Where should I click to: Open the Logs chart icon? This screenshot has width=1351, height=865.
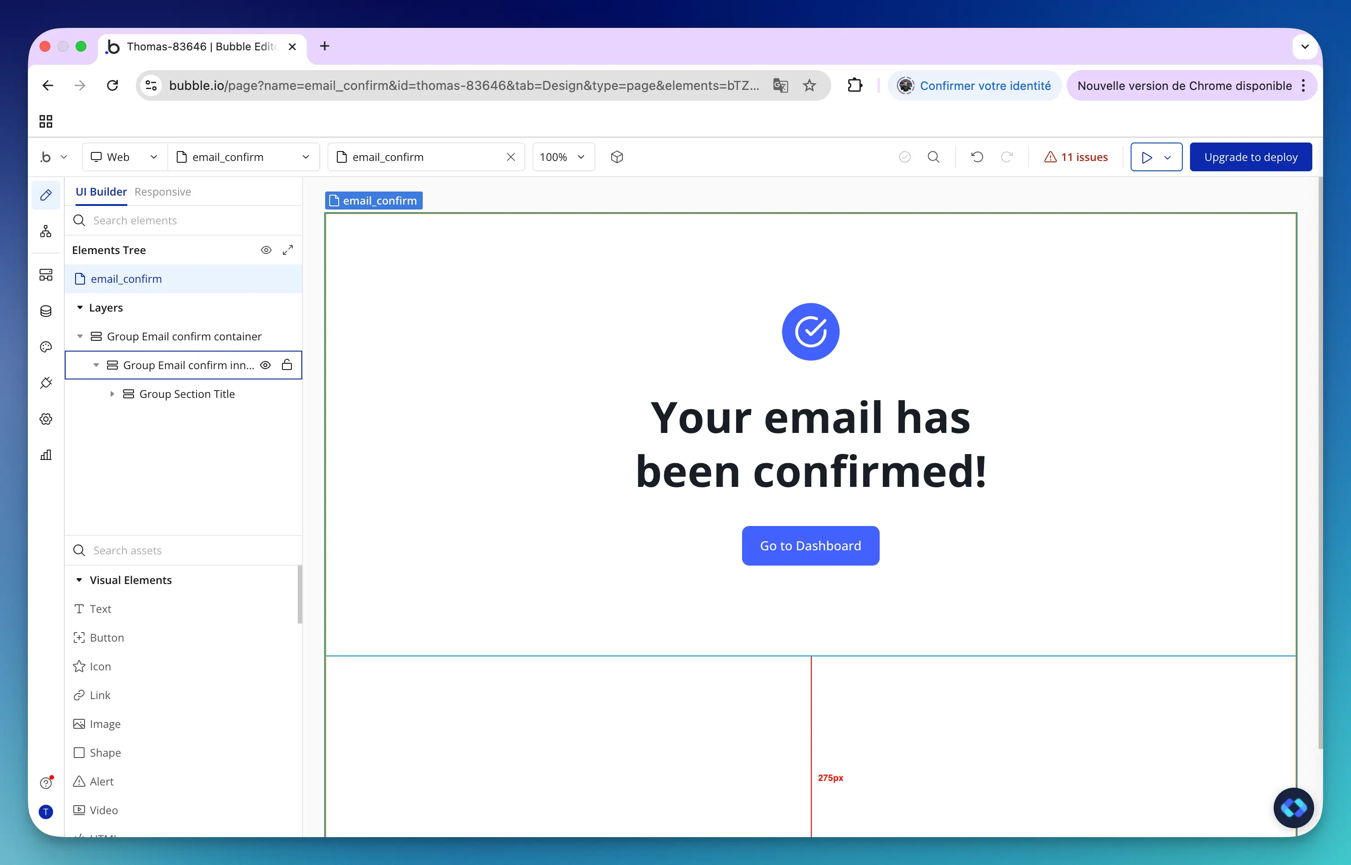point(46,455)
